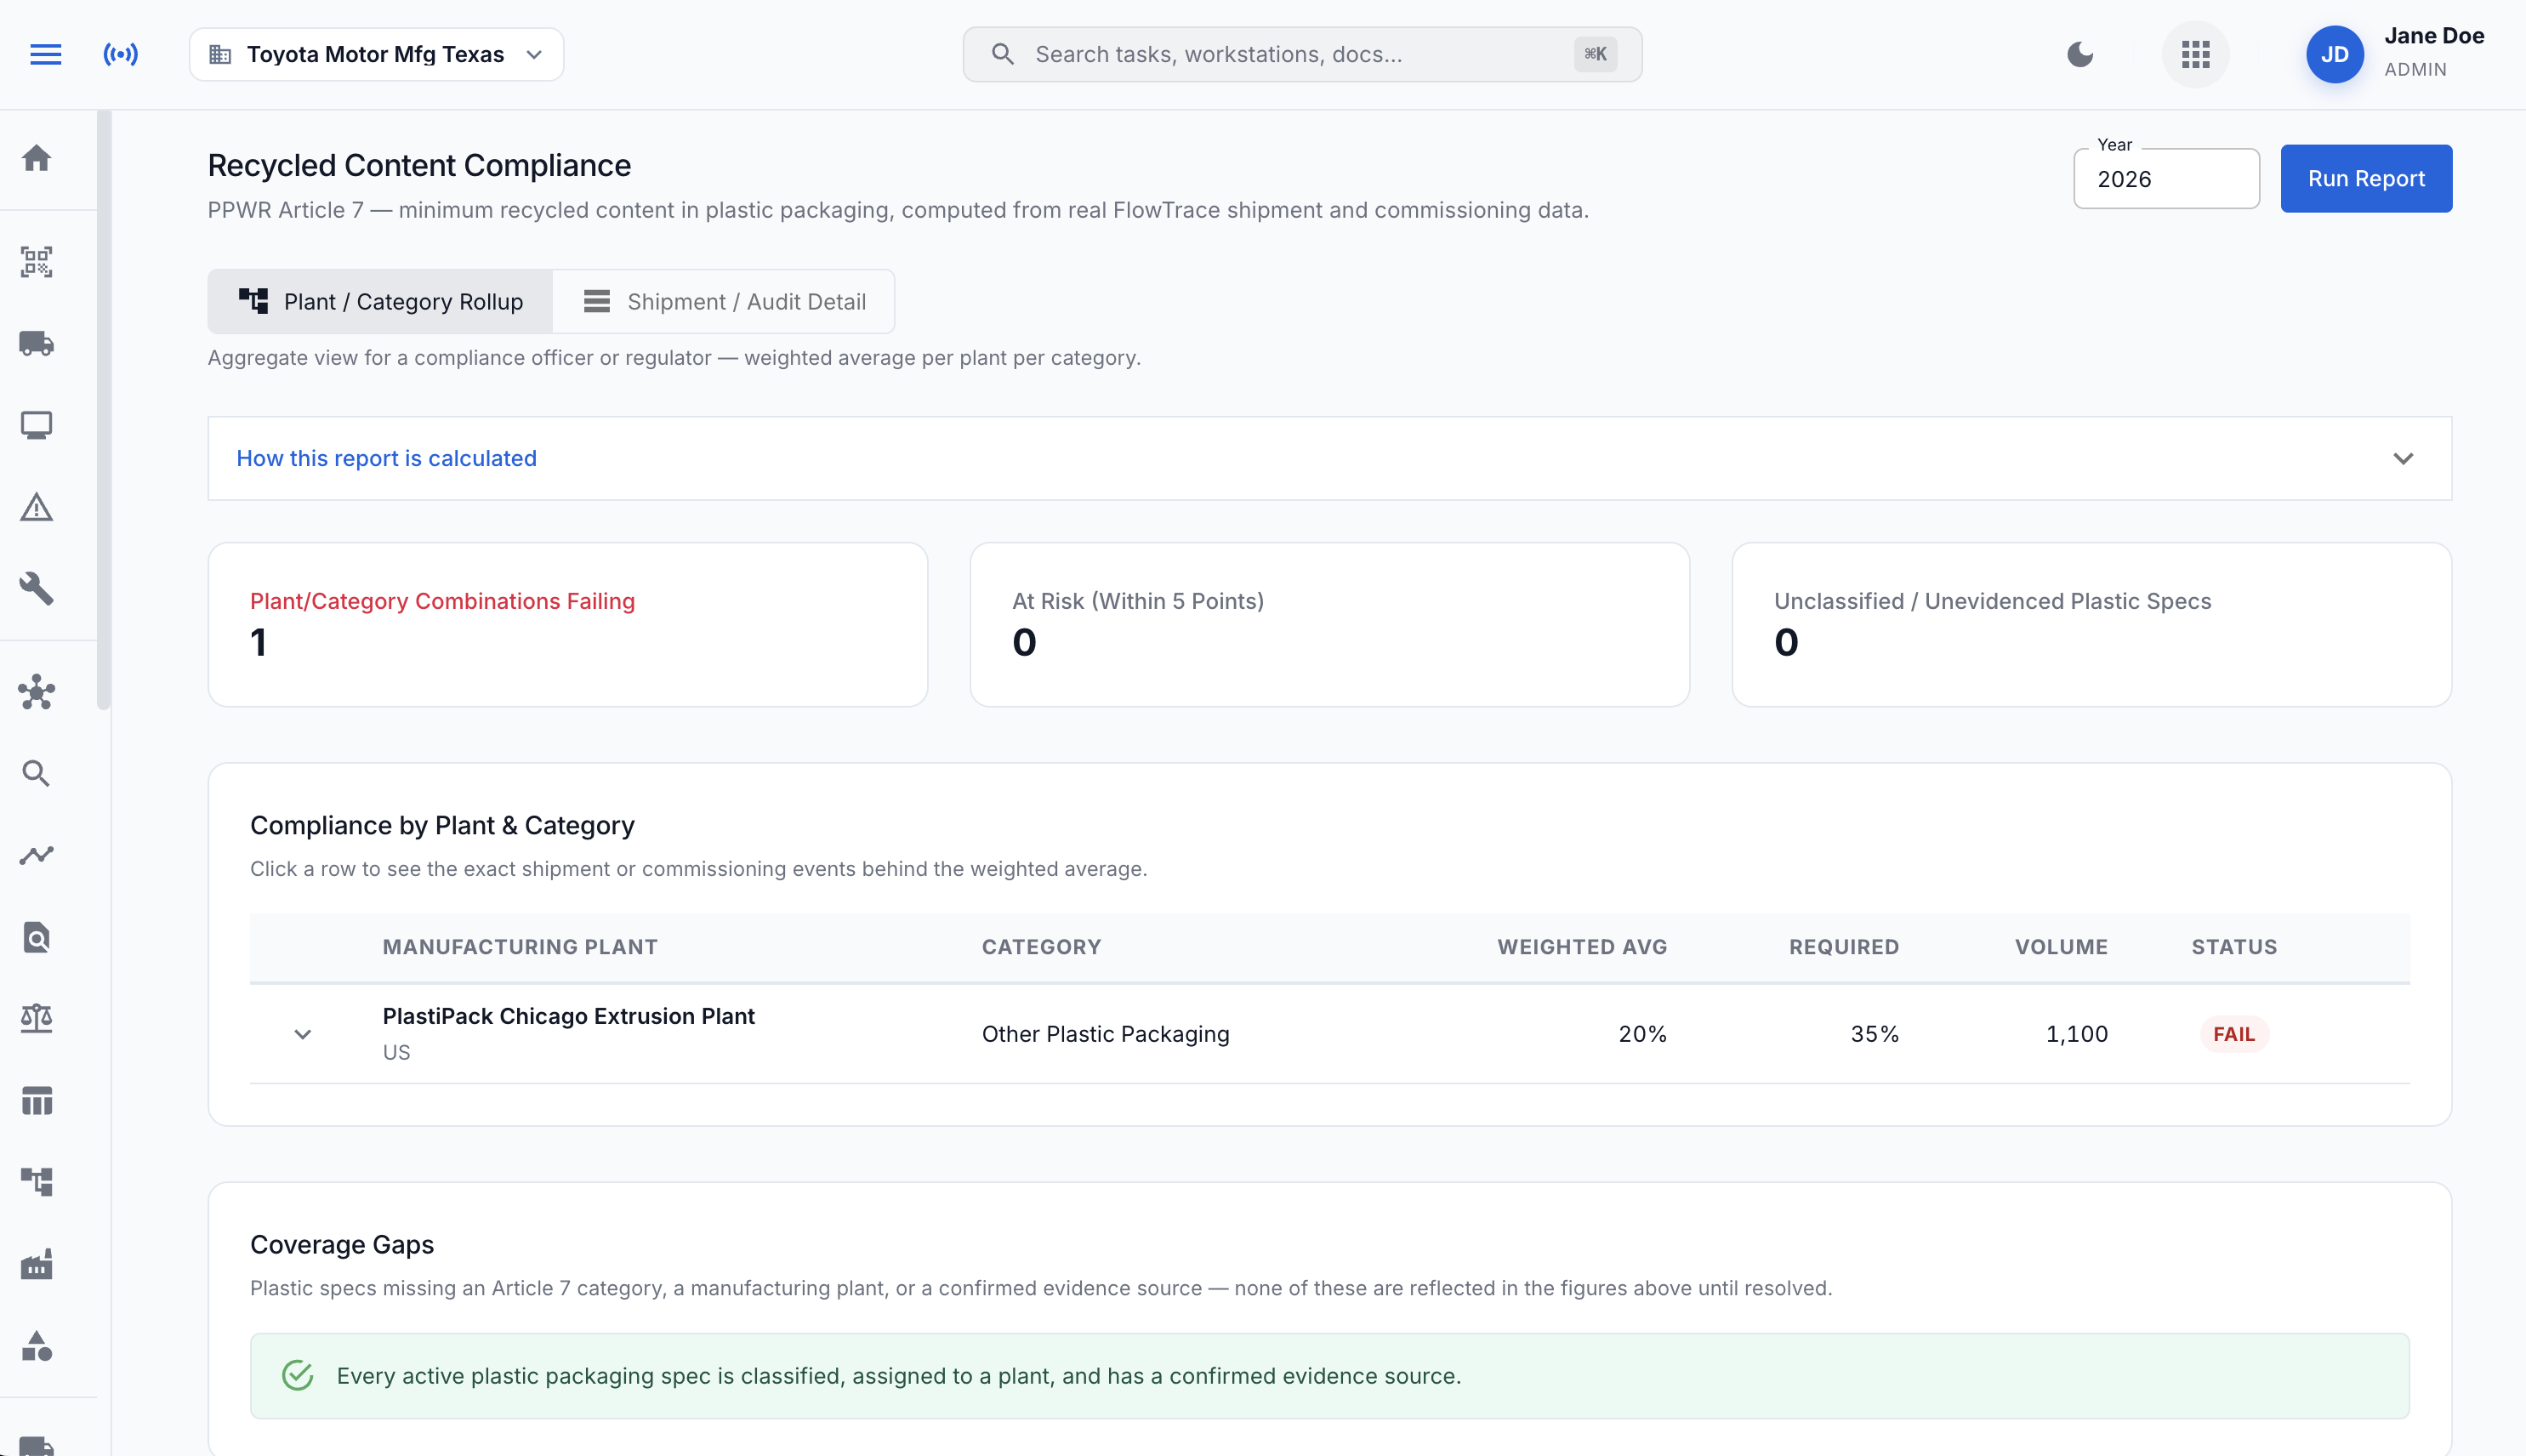Click the STATUS column header
The width and height of the screenshot is (2526, 1456).
[2234, 947]
